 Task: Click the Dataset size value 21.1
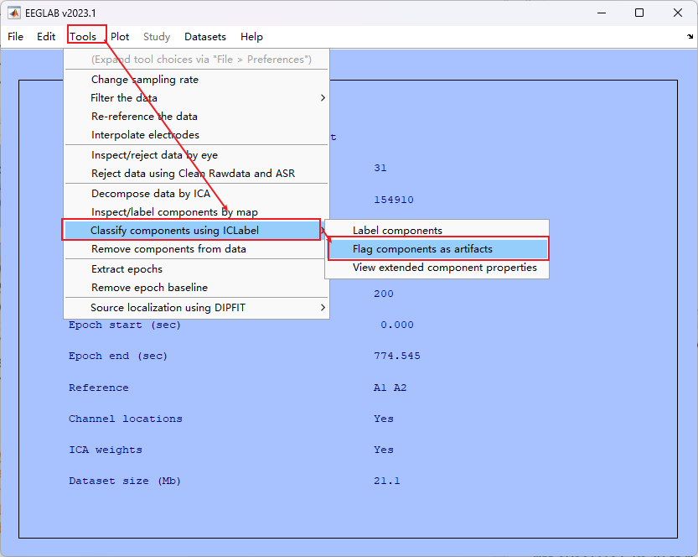[x=387, y=482]
